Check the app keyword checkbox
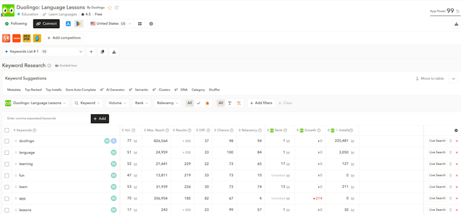The height and width of the screenshot is (215, 461). 7,198
